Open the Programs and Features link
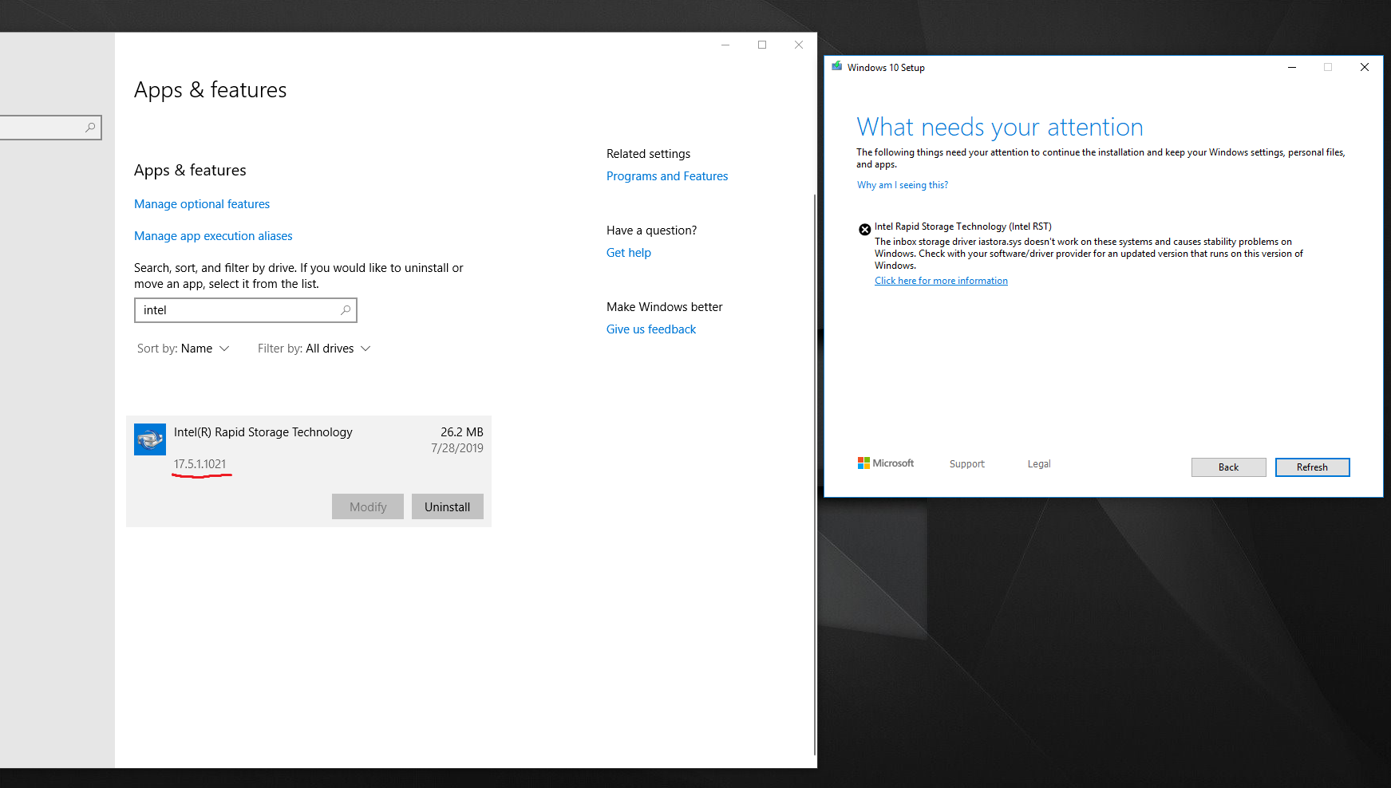1391x788 pixels. (667, 176)
